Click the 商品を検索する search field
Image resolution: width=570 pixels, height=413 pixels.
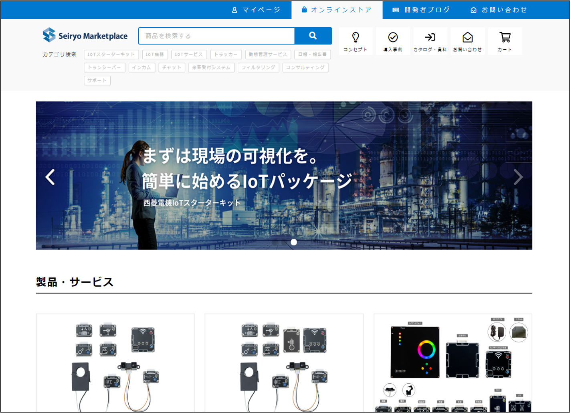(x=216, y=36)
